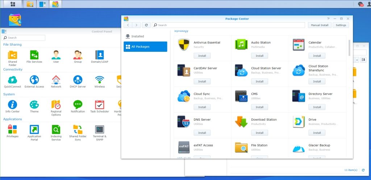Image resolution: width=371 pixels, height=180 pixels.
Task: Select All Packages in sidebar
Action: coord(145,46)
